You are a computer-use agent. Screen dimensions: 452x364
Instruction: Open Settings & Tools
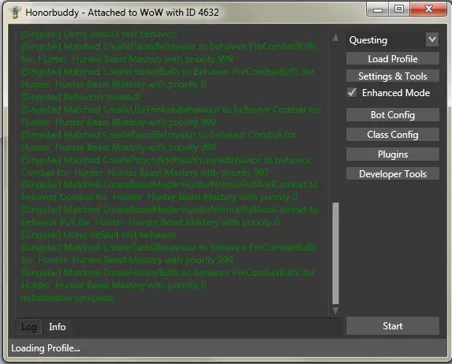(393, 76)
